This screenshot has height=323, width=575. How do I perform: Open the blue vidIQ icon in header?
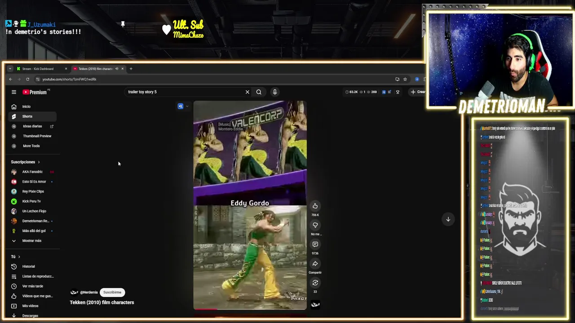384,92
